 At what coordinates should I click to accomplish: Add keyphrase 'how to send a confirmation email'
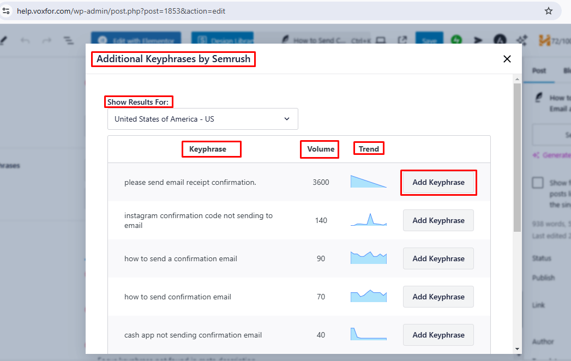438,258
